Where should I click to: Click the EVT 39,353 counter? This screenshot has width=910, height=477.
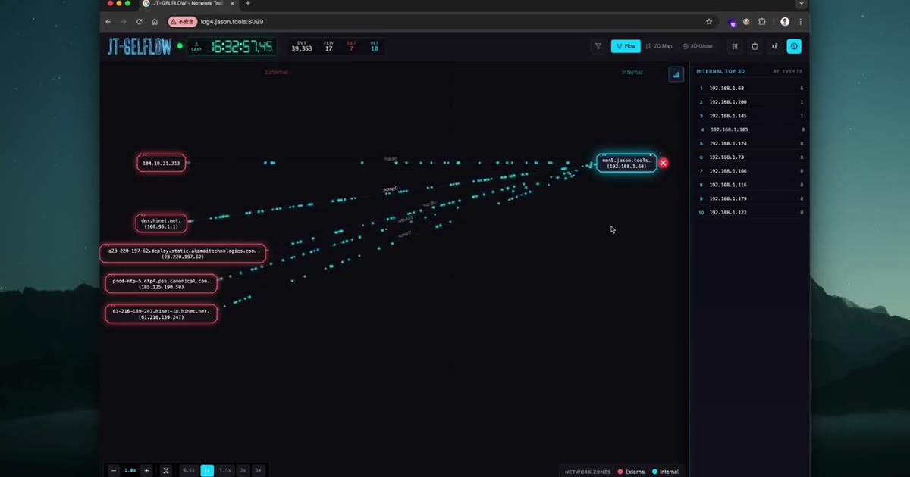click(x=302, y=47)
